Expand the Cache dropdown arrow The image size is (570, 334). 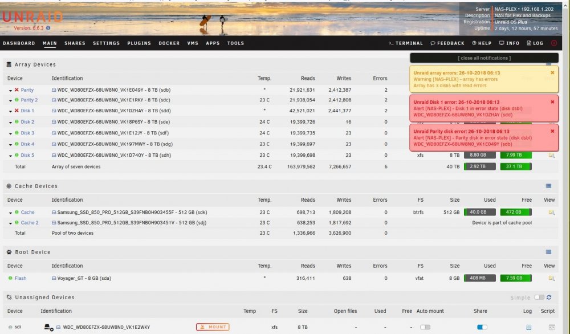point(10,213)
